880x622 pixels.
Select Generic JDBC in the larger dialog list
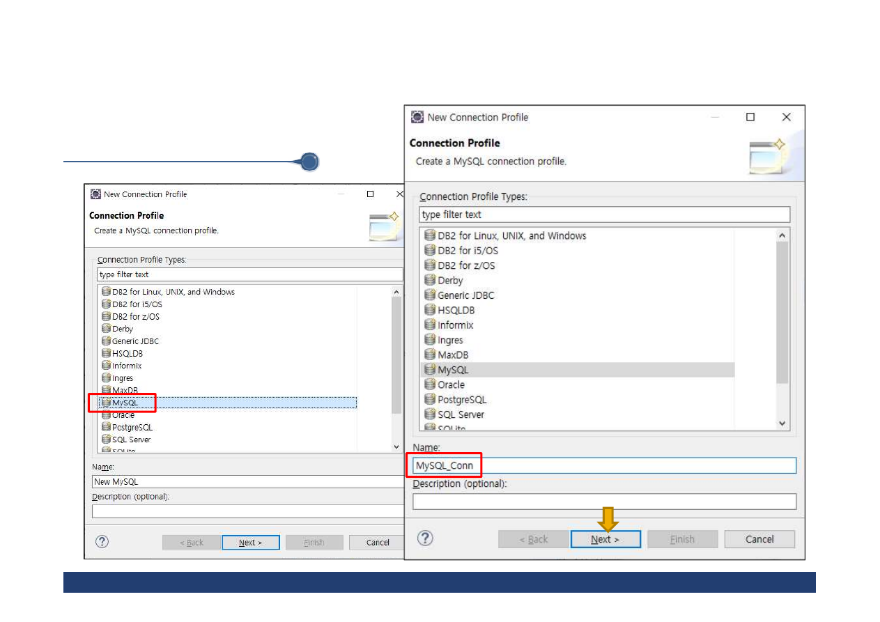pyautogui.click(x=465, y=295)
